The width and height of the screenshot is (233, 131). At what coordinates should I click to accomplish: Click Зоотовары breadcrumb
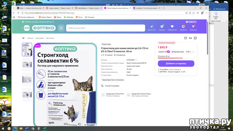coord(39,38)
